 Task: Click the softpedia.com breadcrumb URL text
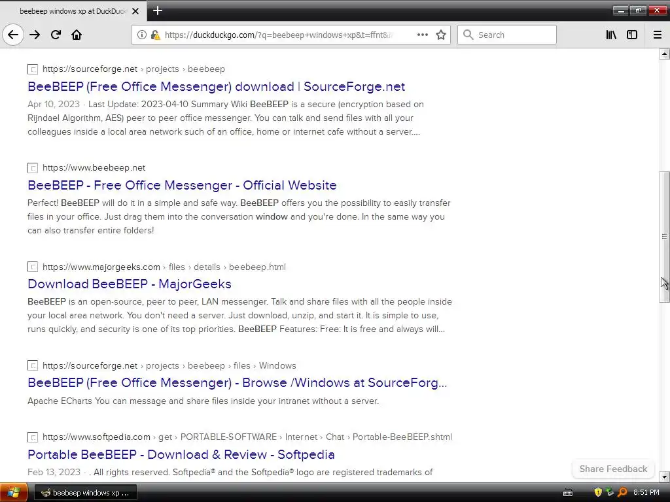(247, 437)
